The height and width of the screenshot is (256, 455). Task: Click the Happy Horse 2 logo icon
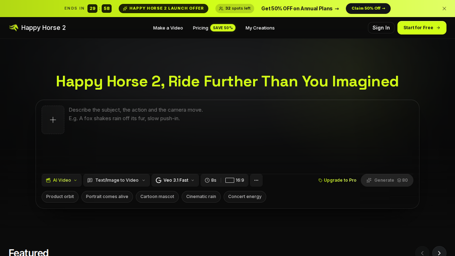[14, 27]
